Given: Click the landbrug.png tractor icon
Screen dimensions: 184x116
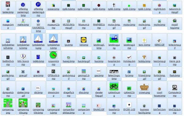Looking at the screenshot, I should coord(114,38).
